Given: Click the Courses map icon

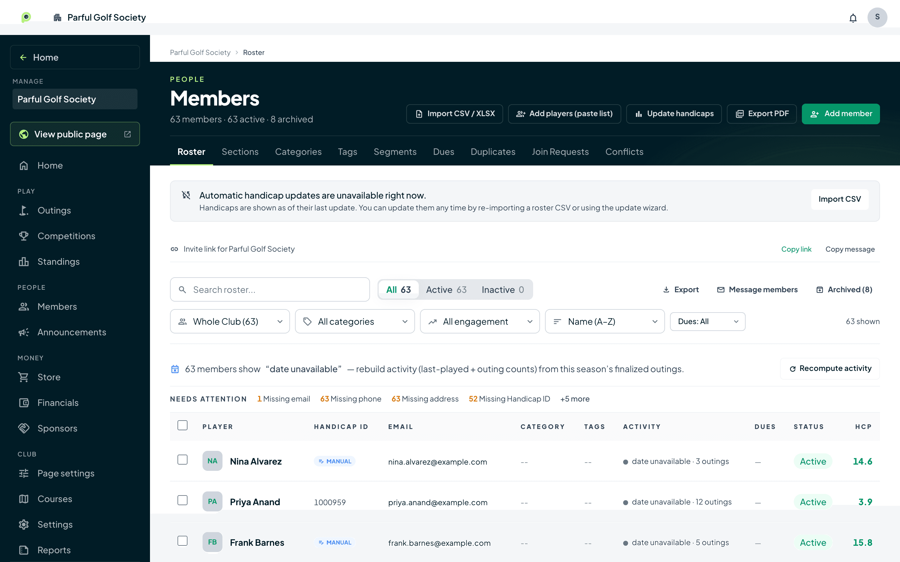Looking at the screenshot, I should tap(24, 499).
